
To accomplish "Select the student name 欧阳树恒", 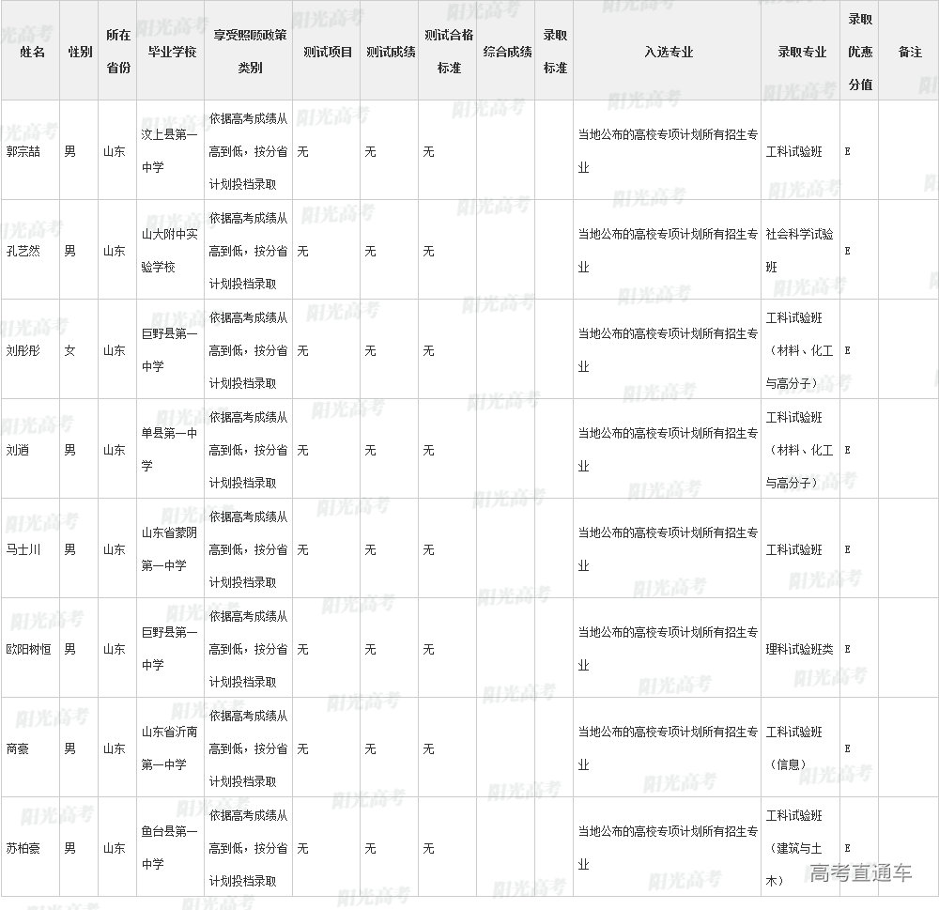I will point(29,649).
